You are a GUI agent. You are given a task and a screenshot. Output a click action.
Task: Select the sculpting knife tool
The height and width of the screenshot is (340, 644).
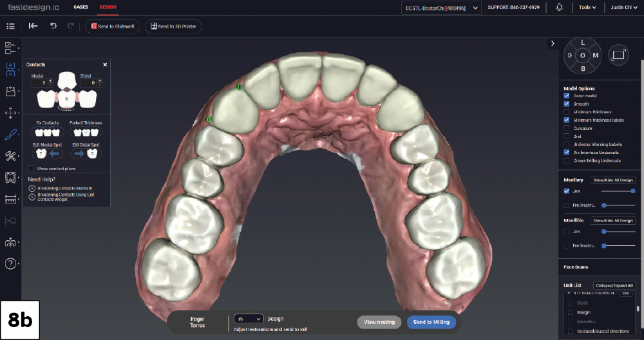(x=10, y=135)
